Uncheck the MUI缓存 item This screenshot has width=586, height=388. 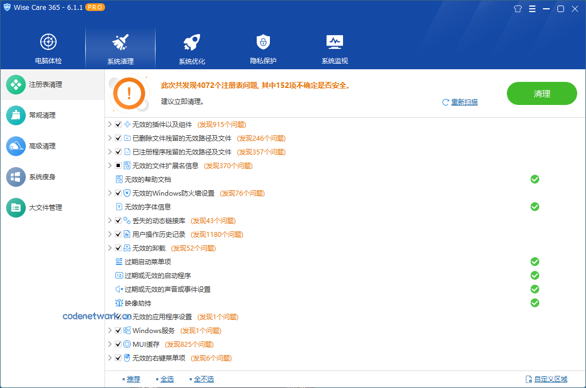tap(118, 344)
